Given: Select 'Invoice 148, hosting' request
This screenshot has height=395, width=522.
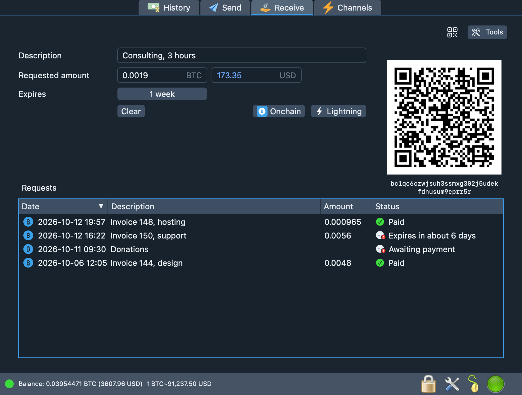Looking at the screenshot, I should [x=148, y=222].
